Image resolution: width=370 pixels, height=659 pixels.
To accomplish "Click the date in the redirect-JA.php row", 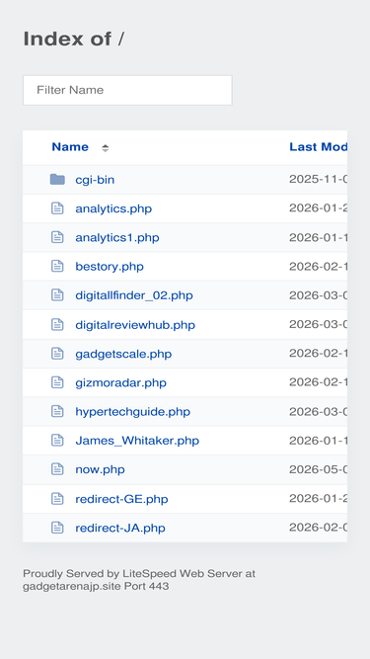I will [319, 528].
